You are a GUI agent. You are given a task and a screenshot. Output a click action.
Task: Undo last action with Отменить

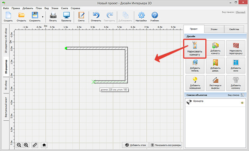96,16
